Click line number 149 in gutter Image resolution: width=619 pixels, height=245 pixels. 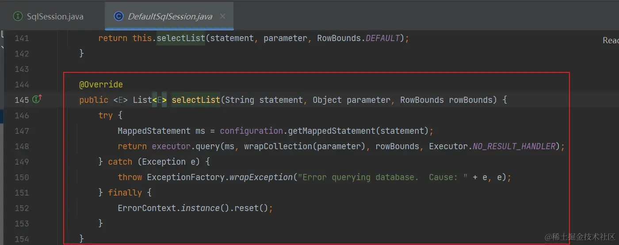[21, 162]
